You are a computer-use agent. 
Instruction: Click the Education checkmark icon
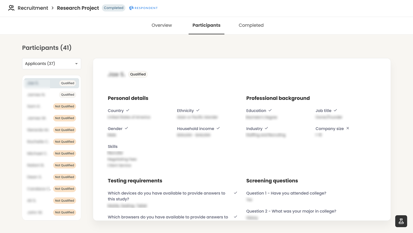coord(270,110)
